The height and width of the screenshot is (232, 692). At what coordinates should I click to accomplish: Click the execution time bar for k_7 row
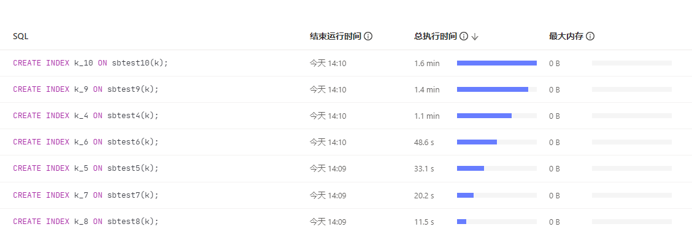[x=497, y=195]
